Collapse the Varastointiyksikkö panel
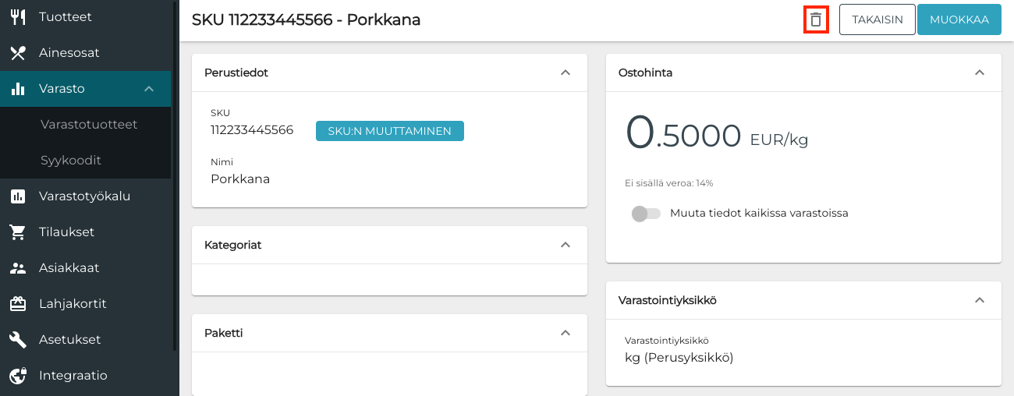This screenshot has width=1014, height=396. click(x=980, y=300)
